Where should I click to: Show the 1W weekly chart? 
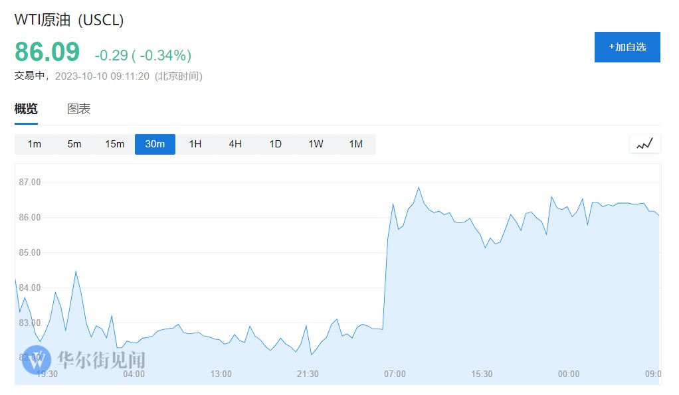316,144
